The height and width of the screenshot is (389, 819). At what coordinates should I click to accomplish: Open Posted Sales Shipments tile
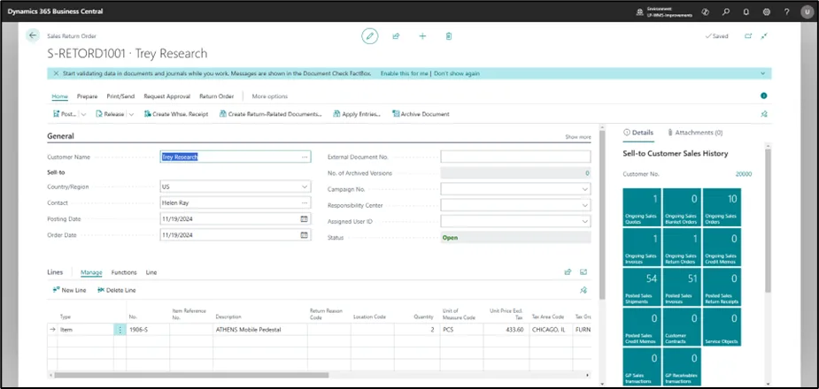point(642,286)
